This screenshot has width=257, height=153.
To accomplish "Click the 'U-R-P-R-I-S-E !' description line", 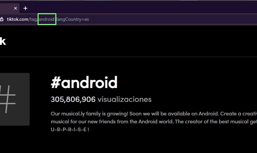I will tap(70, 130).
